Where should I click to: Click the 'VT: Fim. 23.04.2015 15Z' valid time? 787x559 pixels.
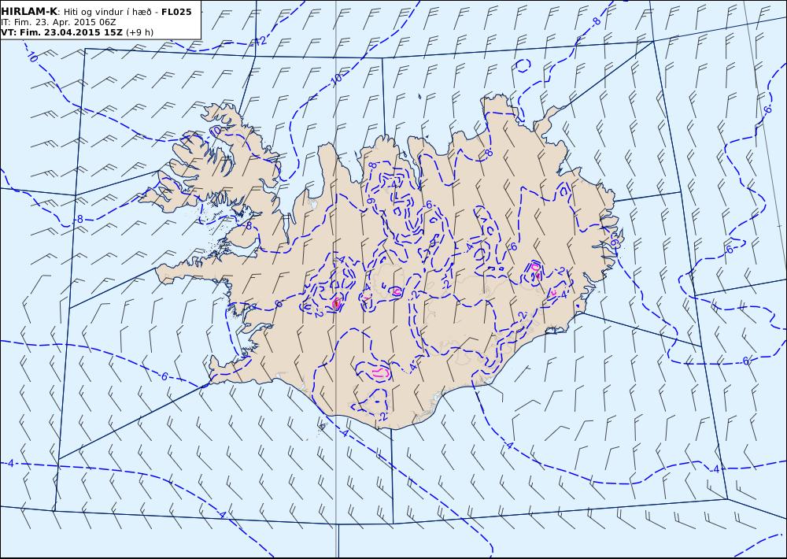coord(61,32)
